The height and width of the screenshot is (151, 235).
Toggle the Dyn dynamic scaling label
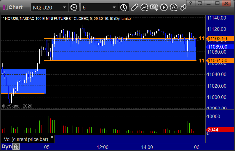click(x=7, y=147)
